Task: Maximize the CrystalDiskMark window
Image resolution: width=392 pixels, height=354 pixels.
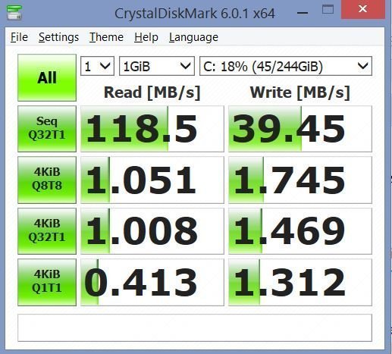Action: [328, 10]
